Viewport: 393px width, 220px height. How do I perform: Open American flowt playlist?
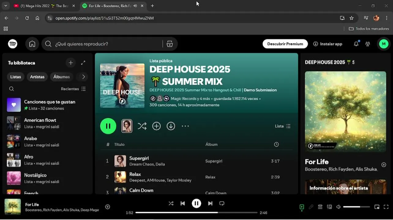pyautogui.click(x=47, y=123)
